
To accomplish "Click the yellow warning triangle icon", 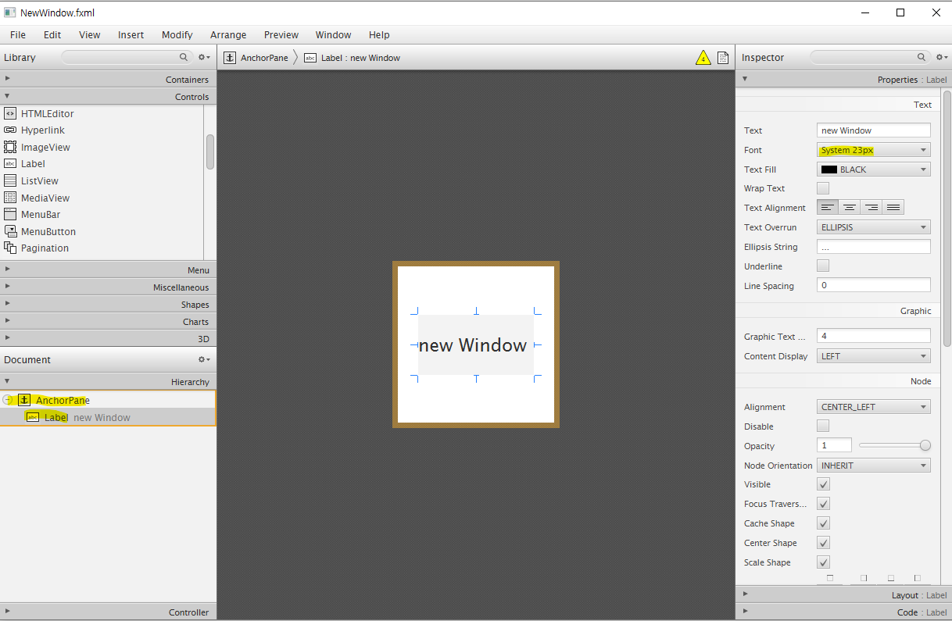I will tap(703, 58).
